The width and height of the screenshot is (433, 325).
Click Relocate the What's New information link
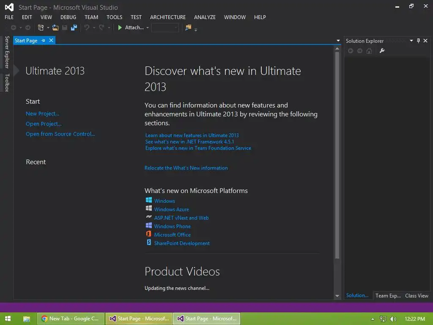click(x=186, y=168)
